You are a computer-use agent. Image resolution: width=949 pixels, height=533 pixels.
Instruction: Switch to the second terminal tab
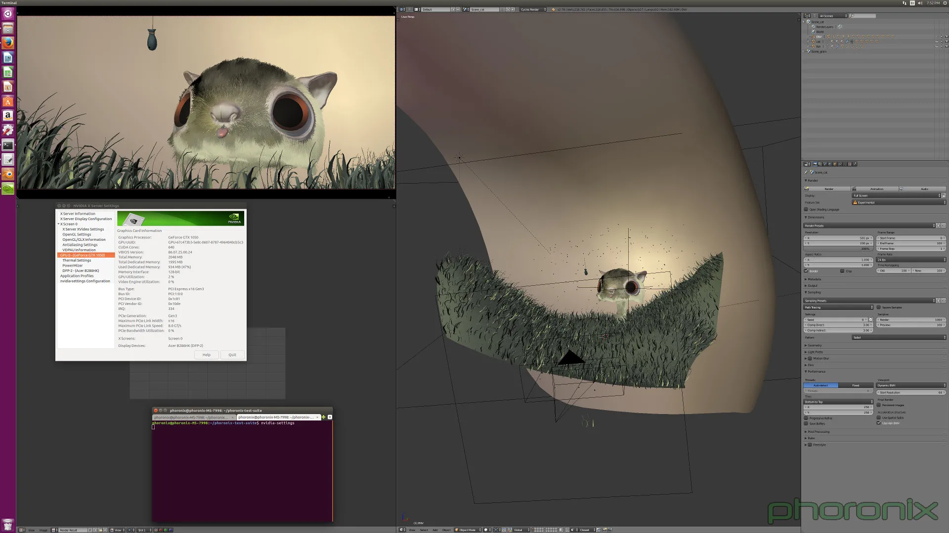tap(277, 417)
